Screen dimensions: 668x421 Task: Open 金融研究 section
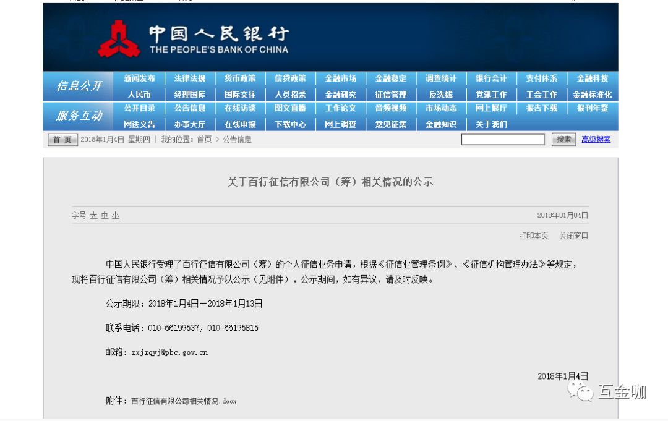[340, 95]
